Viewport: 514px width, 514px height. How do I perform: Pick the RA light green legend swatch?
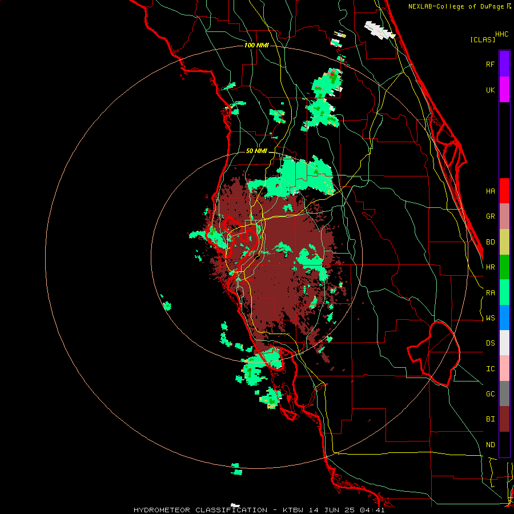click(x=504, y=292)
